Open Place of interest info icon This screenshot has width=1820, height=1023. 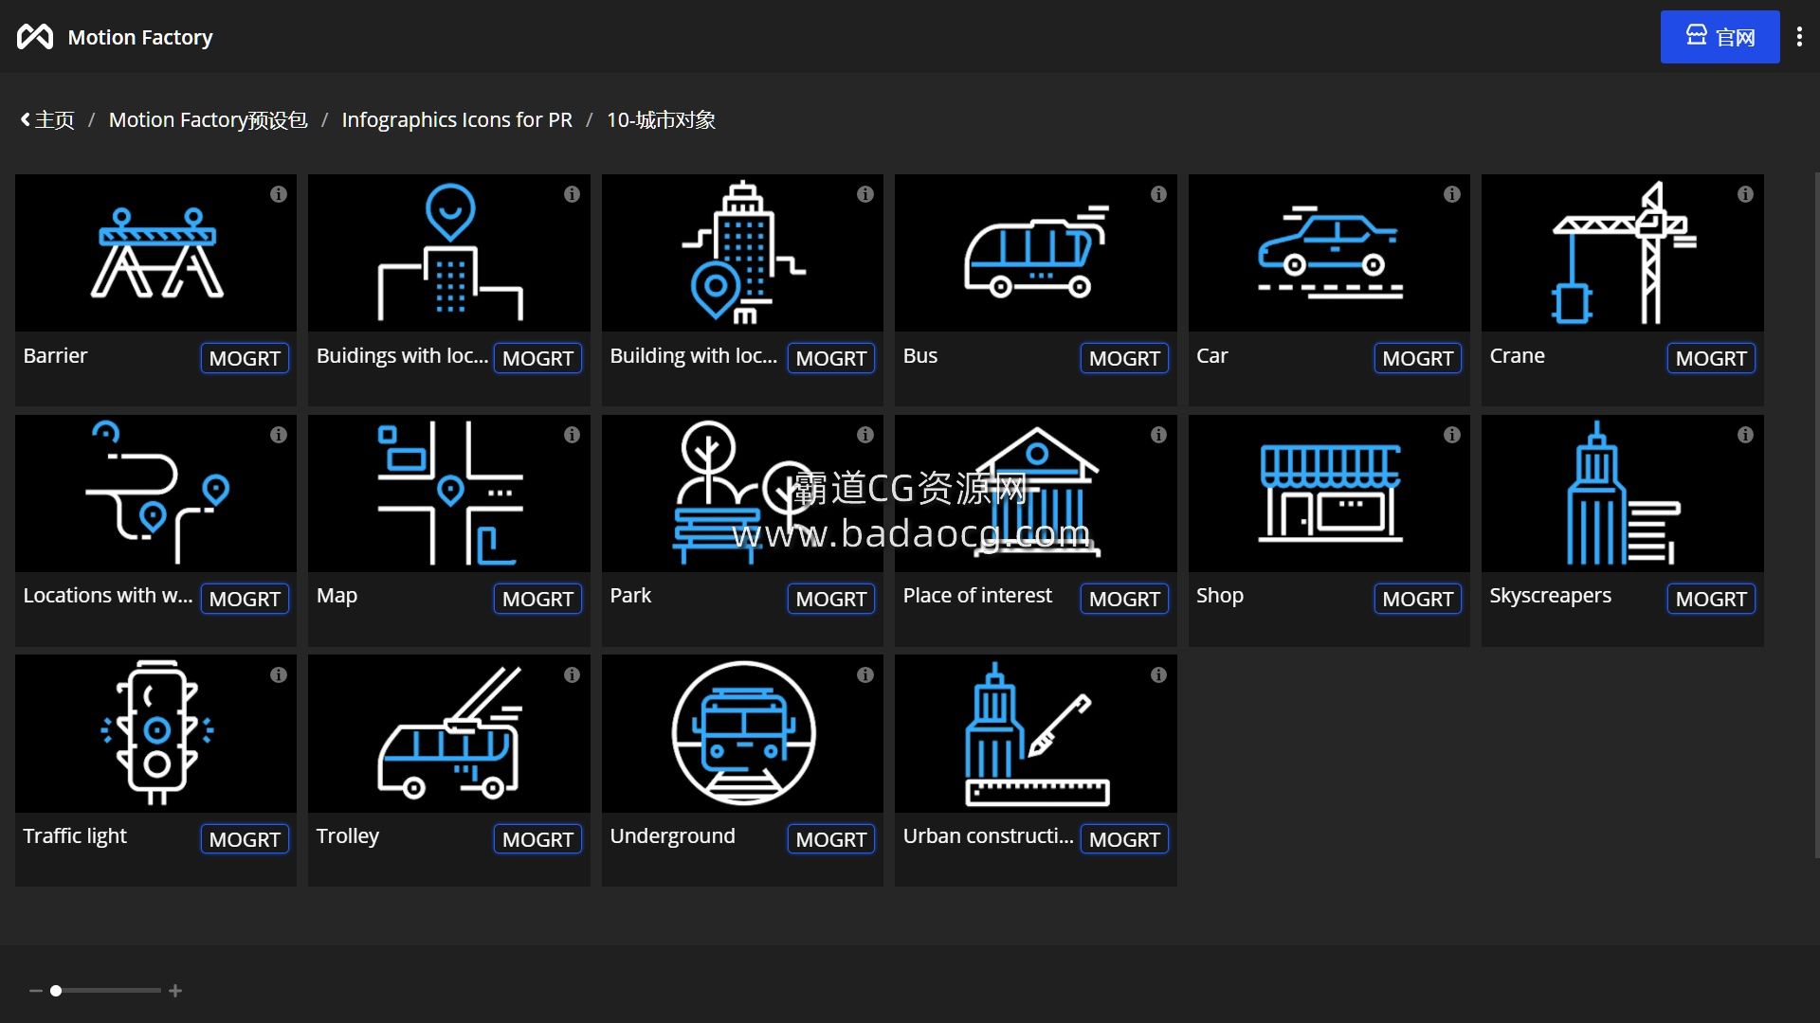coord(1158,435)
